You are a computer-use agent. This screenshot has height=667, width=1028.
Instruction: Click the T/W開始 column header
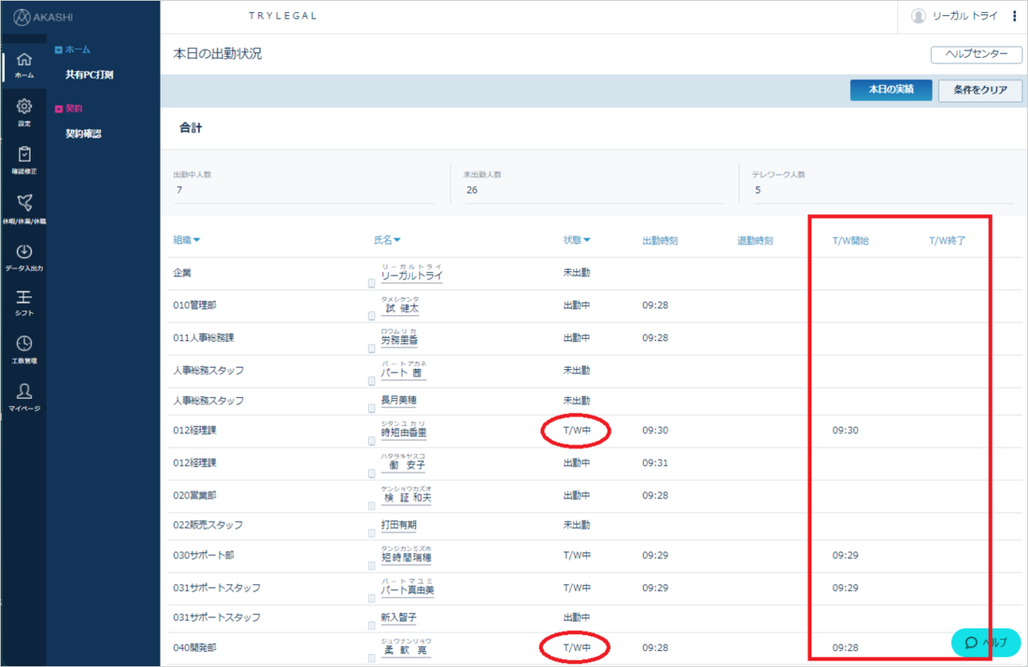(x=851, y=241)
